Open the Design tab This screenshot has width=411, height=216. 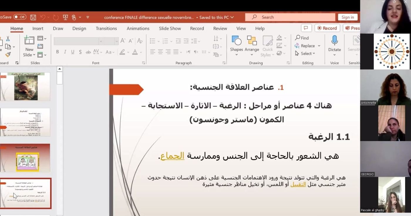click(x=79, y=28)
